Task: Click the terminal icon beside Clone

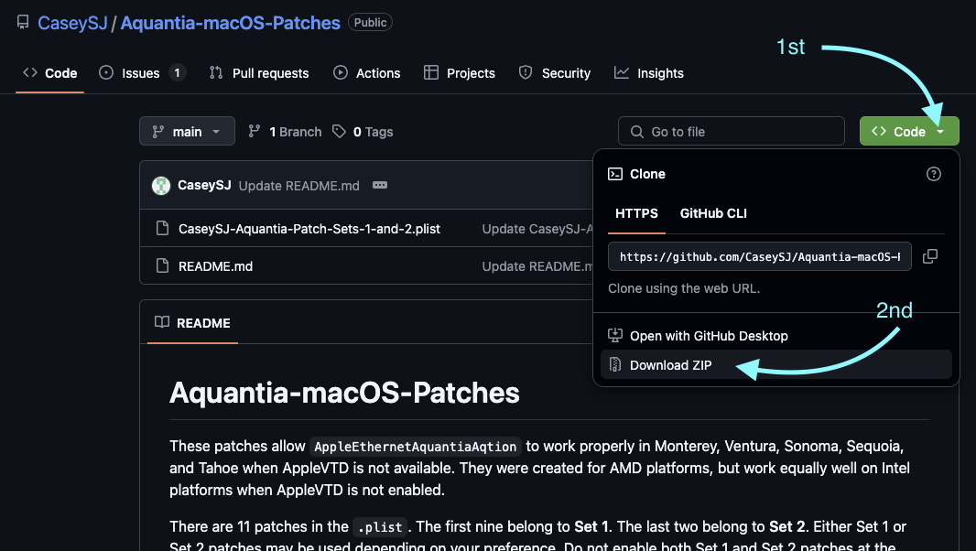Action: (615, 174)
